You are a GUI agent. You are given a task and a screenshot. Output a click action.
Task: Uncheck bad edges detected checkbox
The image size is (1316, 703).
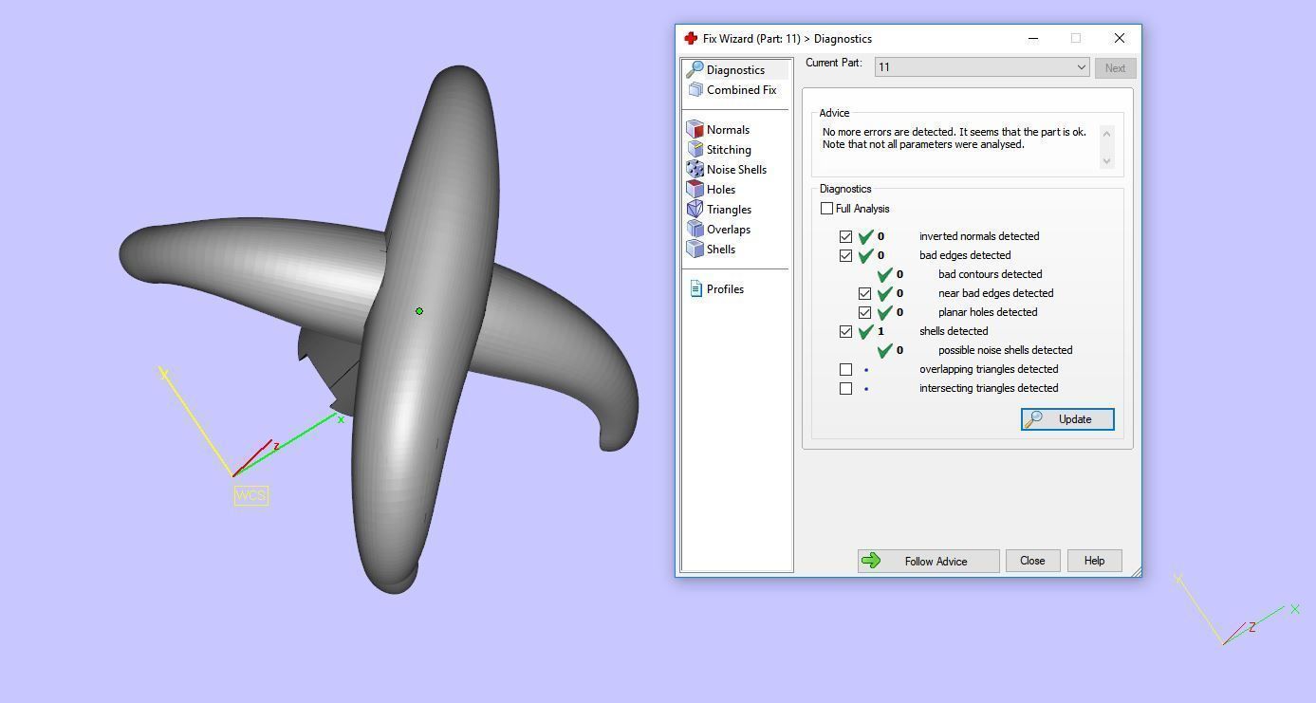click(x=845, y=255)
